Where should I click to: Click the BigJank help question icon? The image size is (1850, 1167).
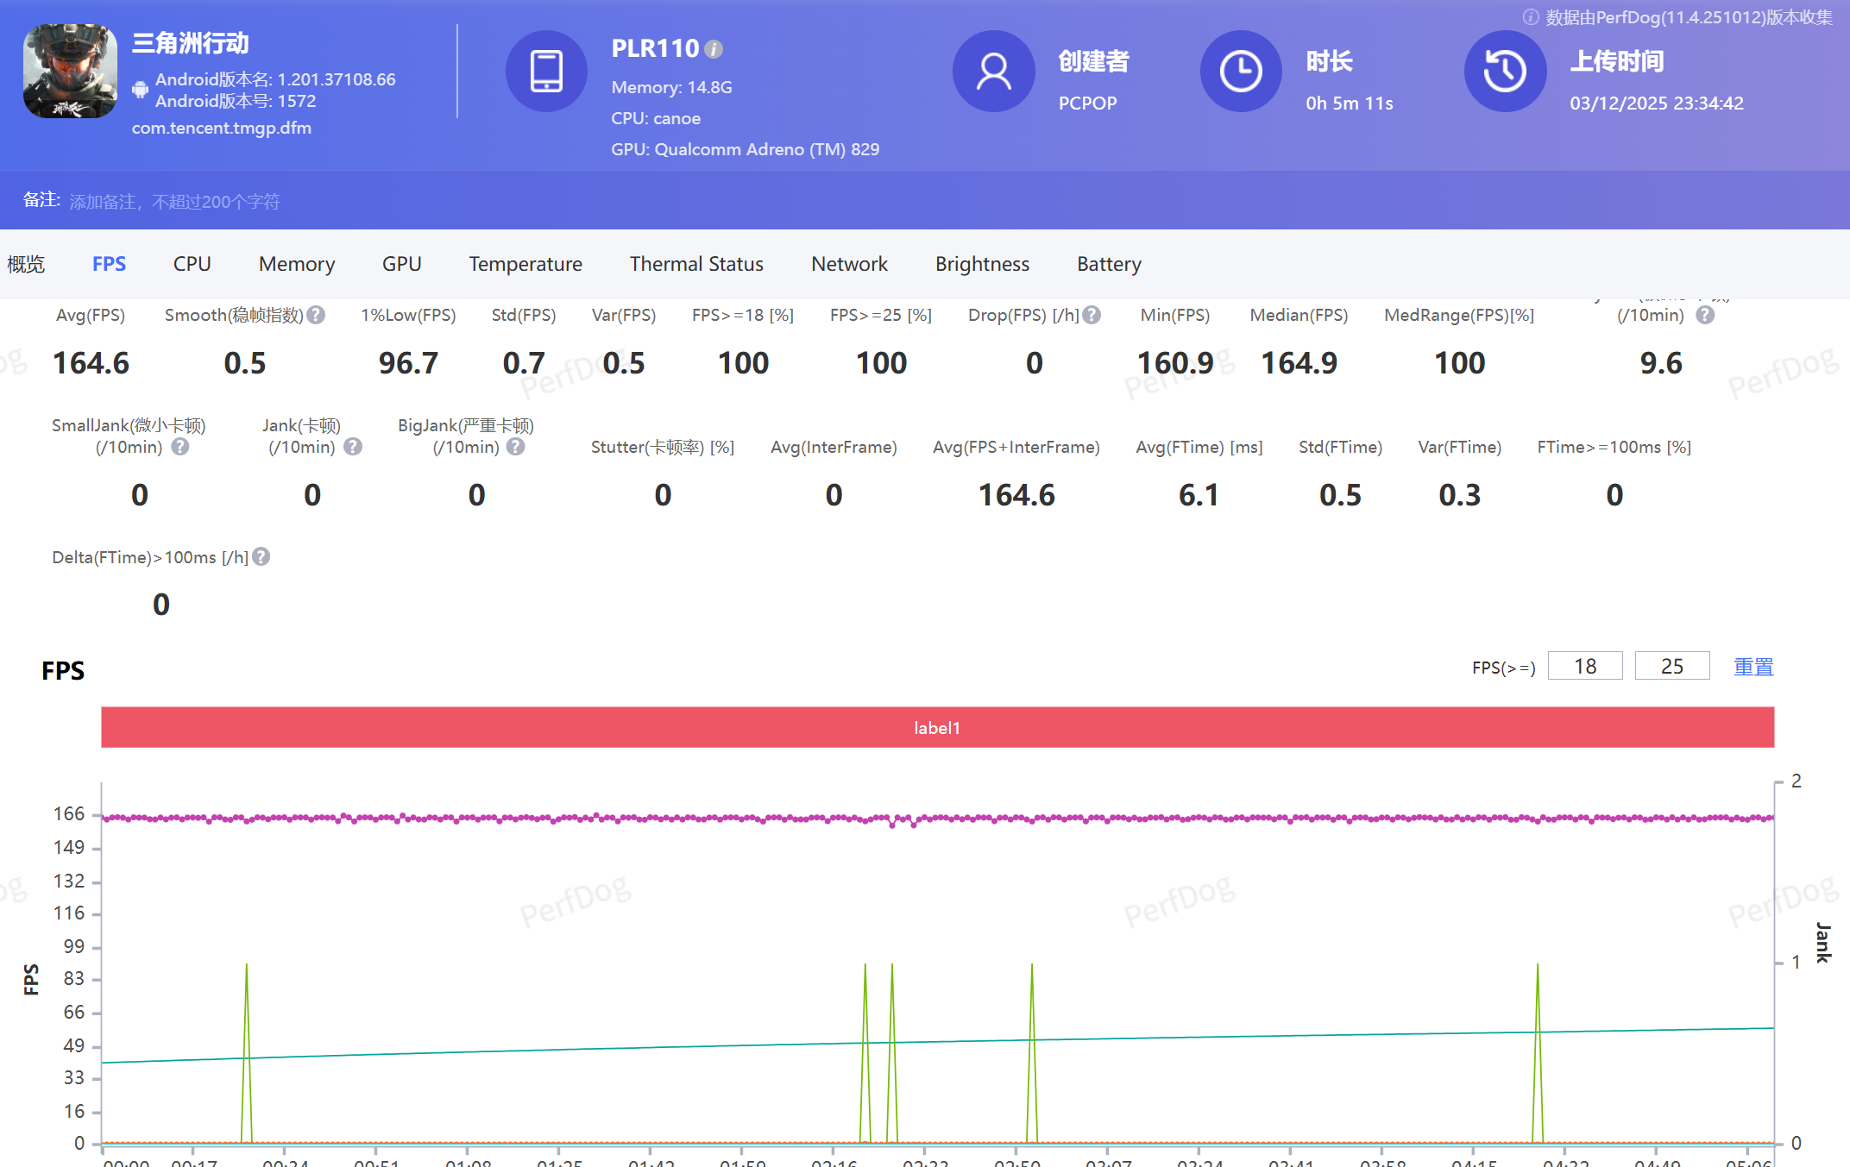click(x=516, y=447)
